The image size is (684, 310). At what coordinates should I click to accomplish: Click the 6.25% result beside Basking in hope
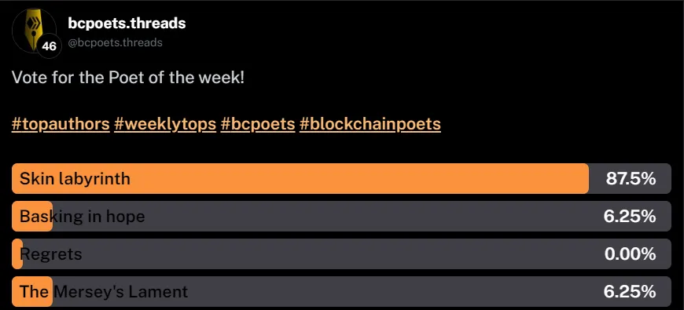click(630, 217)
